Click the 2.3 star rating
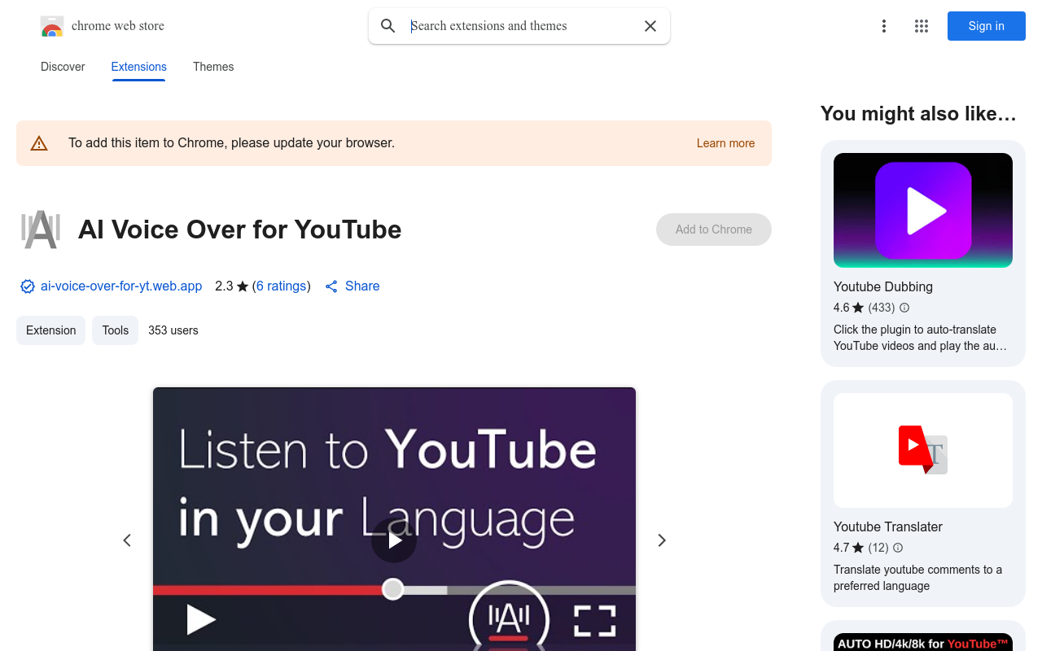 pos(231,286)
